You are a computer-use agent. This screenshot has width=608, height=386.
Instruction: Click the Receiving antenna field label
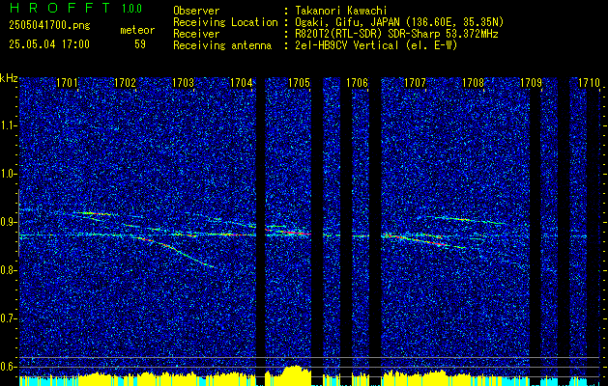click(222, 45)
